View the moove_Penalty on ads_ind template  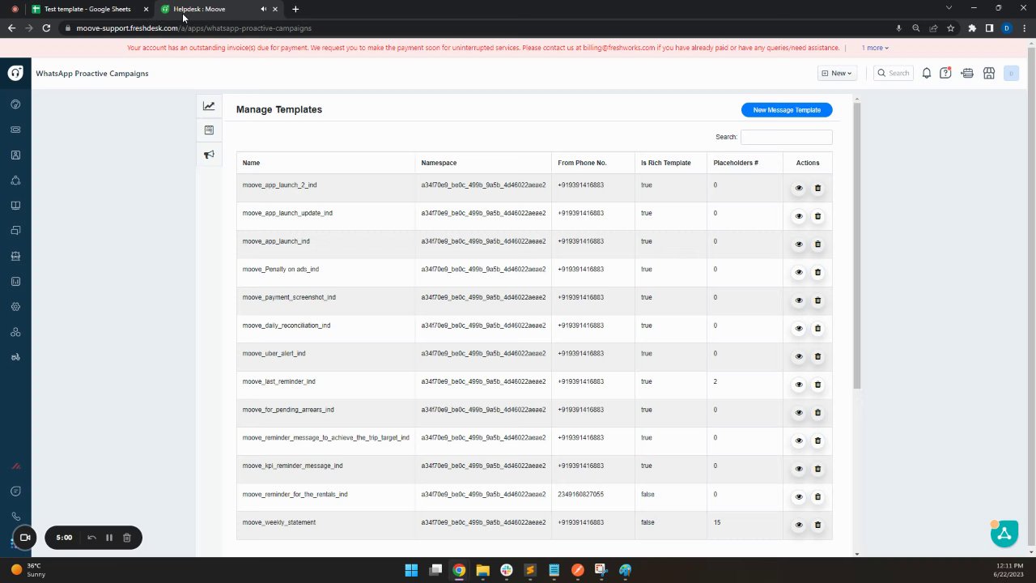[799, 272]
